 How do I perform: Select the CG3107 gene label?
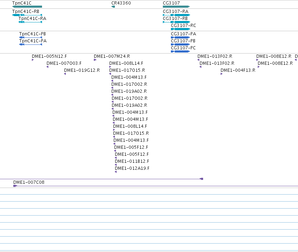(171, 3)
